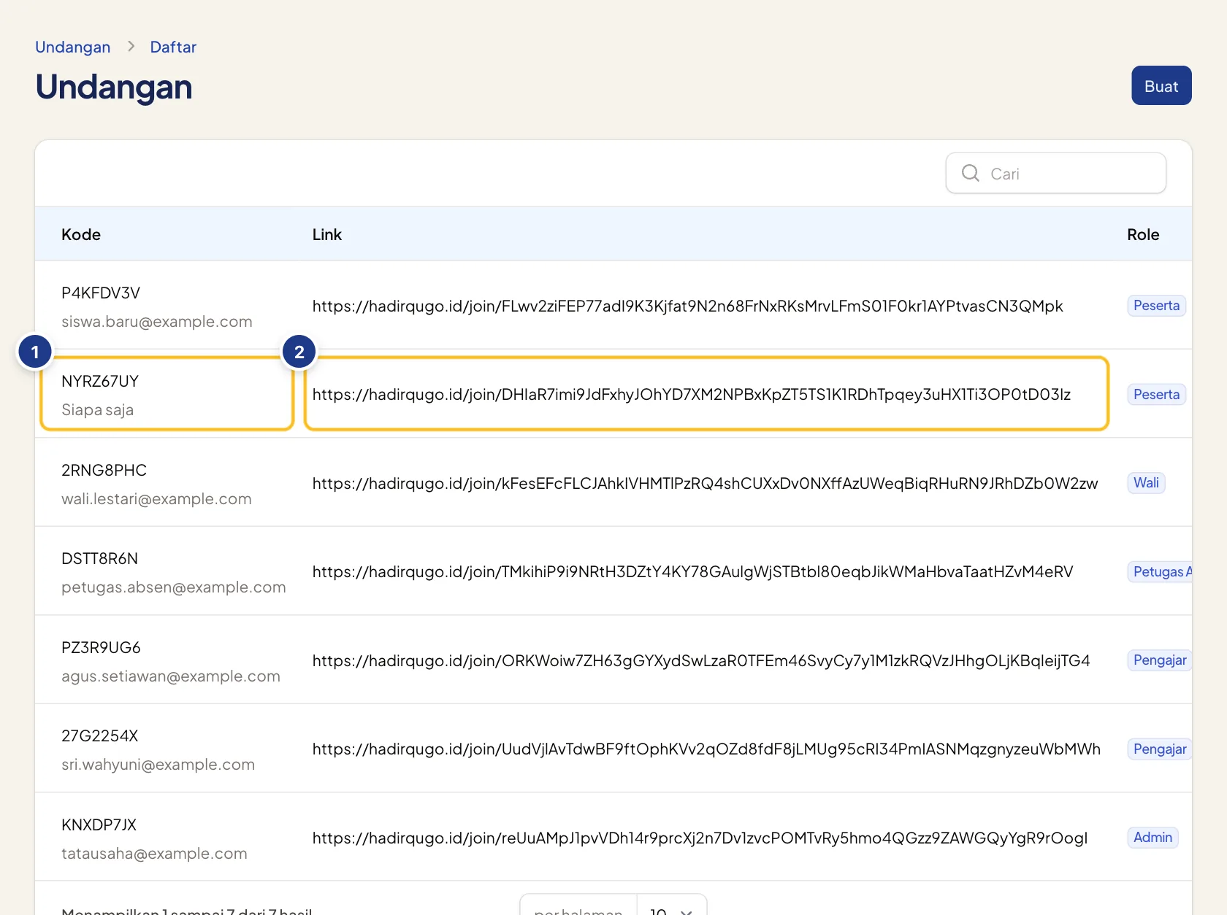Screen dimensions: 1227x915
Task: Click the Peserta badge in NYRZ67UY row
Action: click(1156, 395)
